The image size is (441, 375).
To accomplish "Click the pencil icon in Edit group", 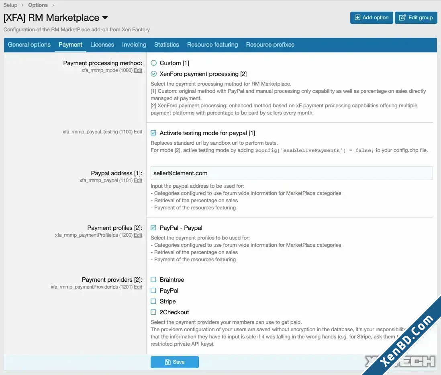I will [x=402, y=17].
